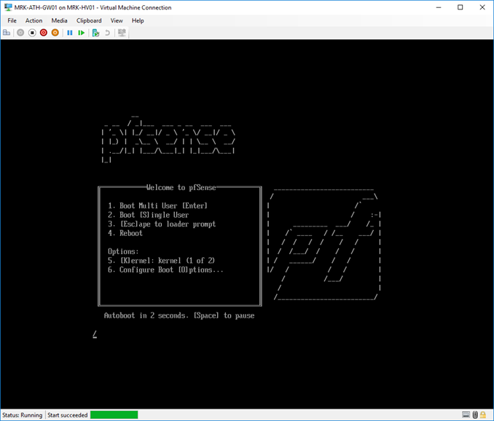Screen dimensions: 494x421
Task: Click the keyboard status icon in status bar
Action: pos(466,414)
